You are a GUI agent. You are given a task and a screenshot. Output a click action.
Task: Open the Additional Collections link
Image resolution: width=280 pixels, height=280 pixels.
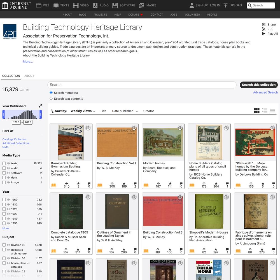click(16, 143)
